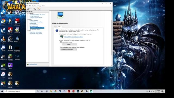The width and height of the screenshot is (174, 98).
Task: Open Adjust video color settings
Action: point(36,32)
